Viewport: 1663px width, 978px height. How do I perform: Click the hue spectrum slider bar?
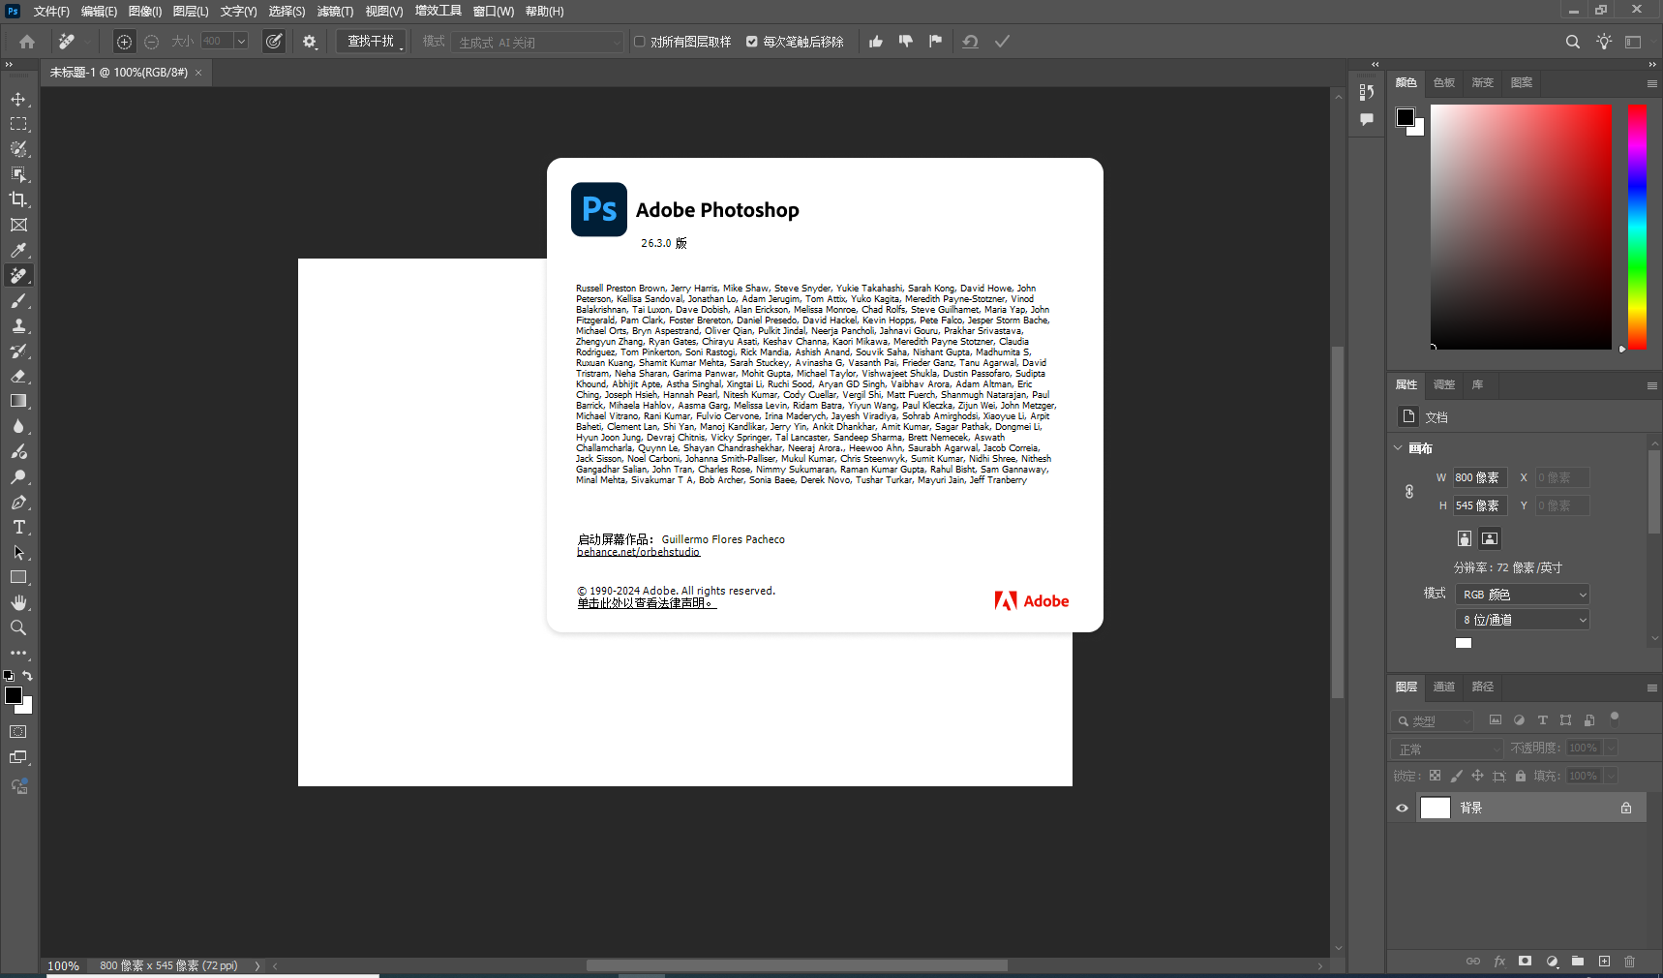[1637, 227]
